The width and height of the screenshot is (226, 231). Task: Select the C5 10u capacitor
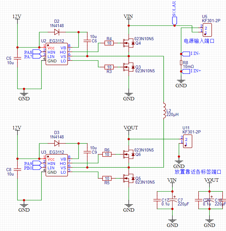(17, 58)
